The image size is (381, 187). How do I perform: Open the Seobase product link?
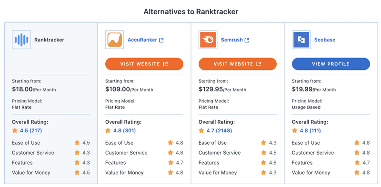coord(325,40)
